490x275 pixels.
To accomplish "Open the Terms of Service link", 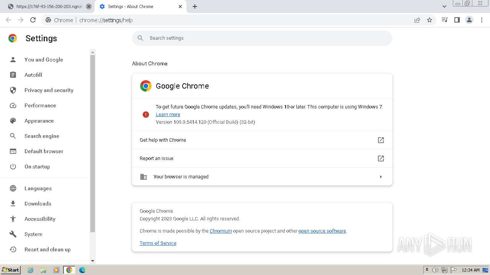I will point(158,243).
